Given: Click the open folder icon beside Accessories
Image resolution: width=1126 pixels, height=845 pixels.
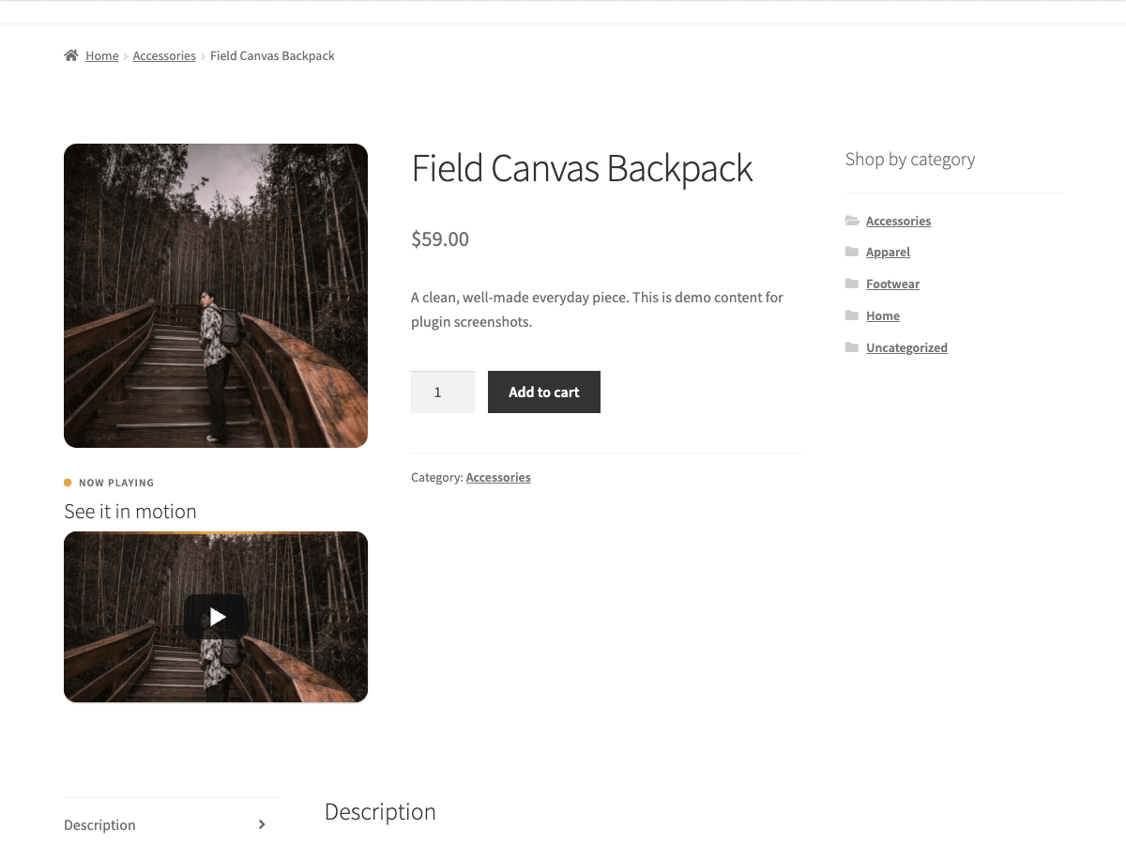Looking at the screenshot, I should (852, 221).
